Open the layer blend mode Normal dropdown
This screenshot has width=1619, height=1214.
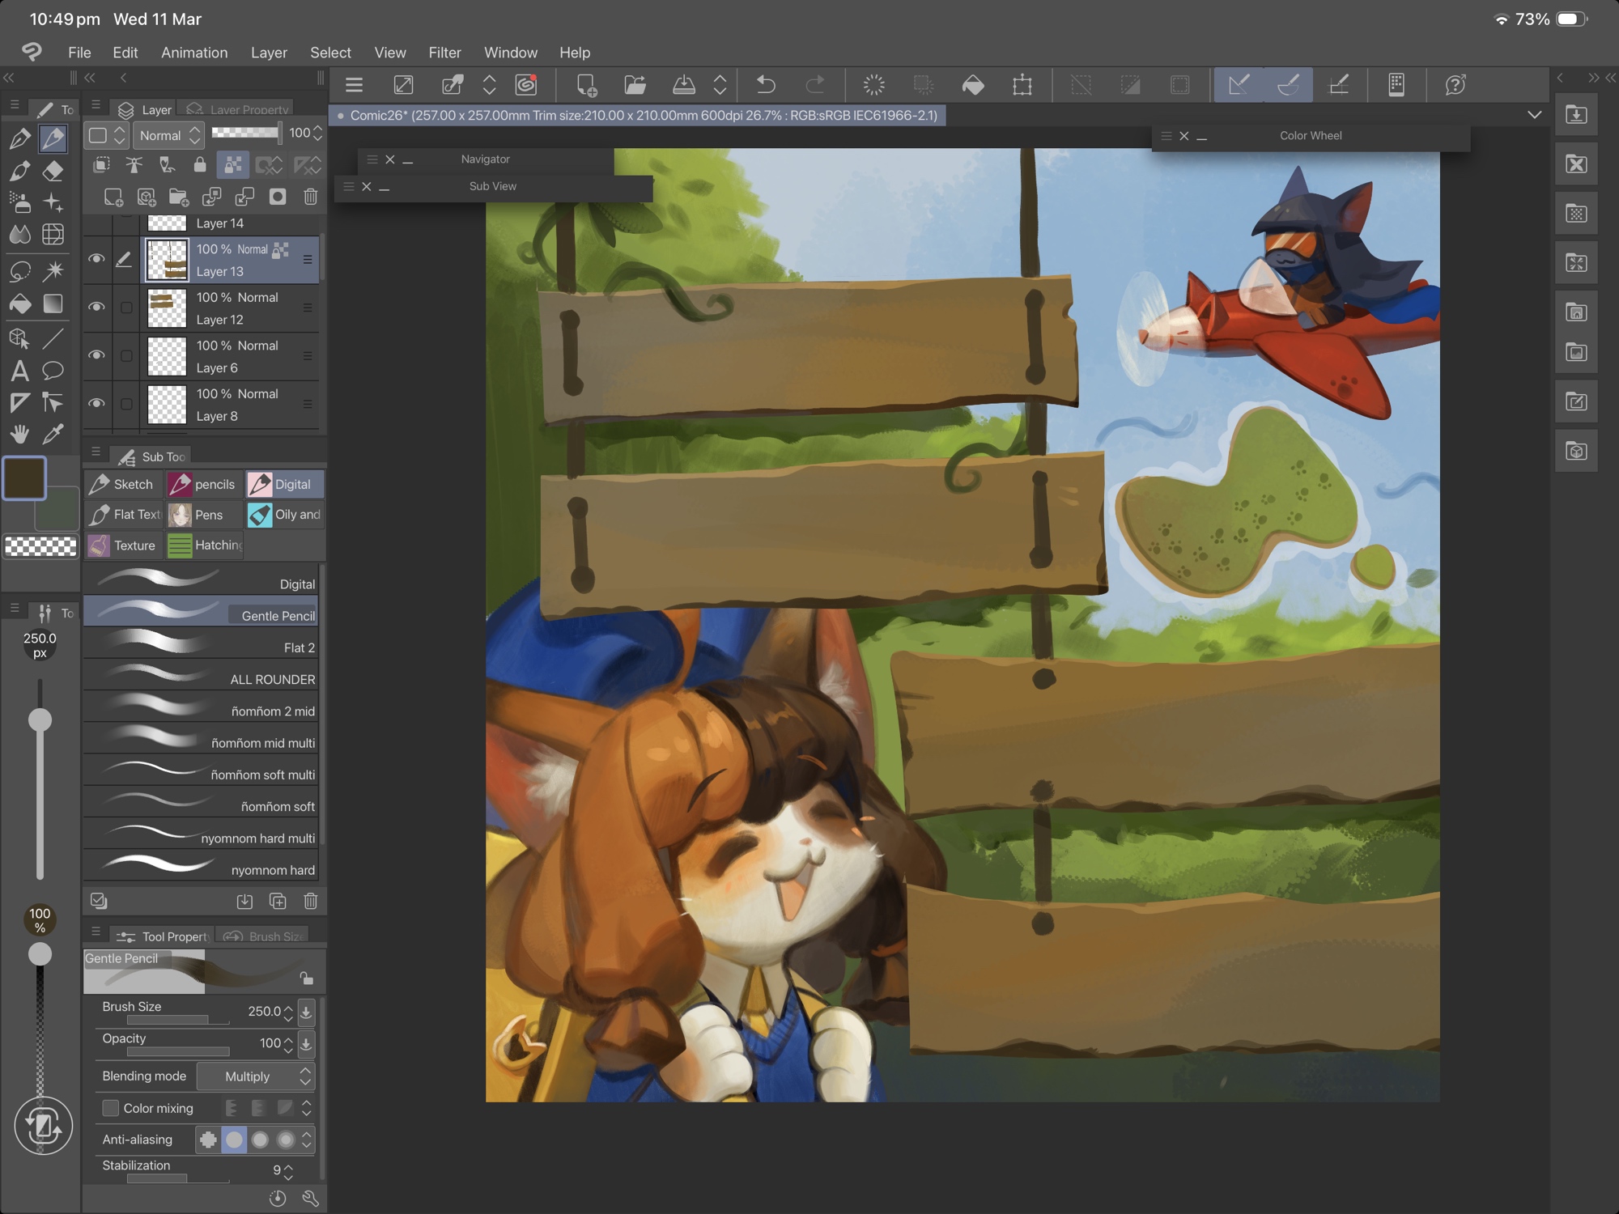coord(169,135)
